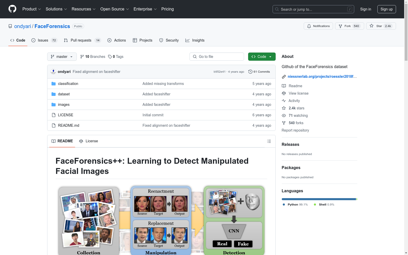The width and height of the screenshot is (408, 255).
Task: Click the book icon beside Readme
Action: pos(284,86)
